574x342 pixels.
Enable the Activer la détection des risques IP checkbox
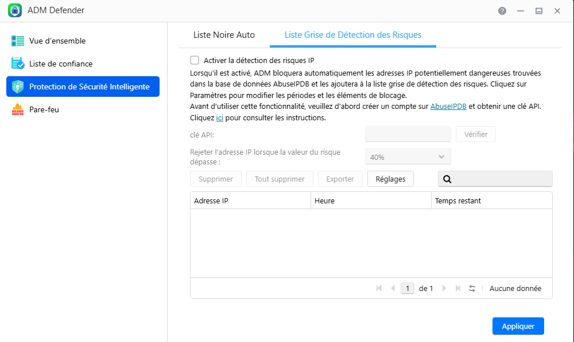click(x=195, y=60)
